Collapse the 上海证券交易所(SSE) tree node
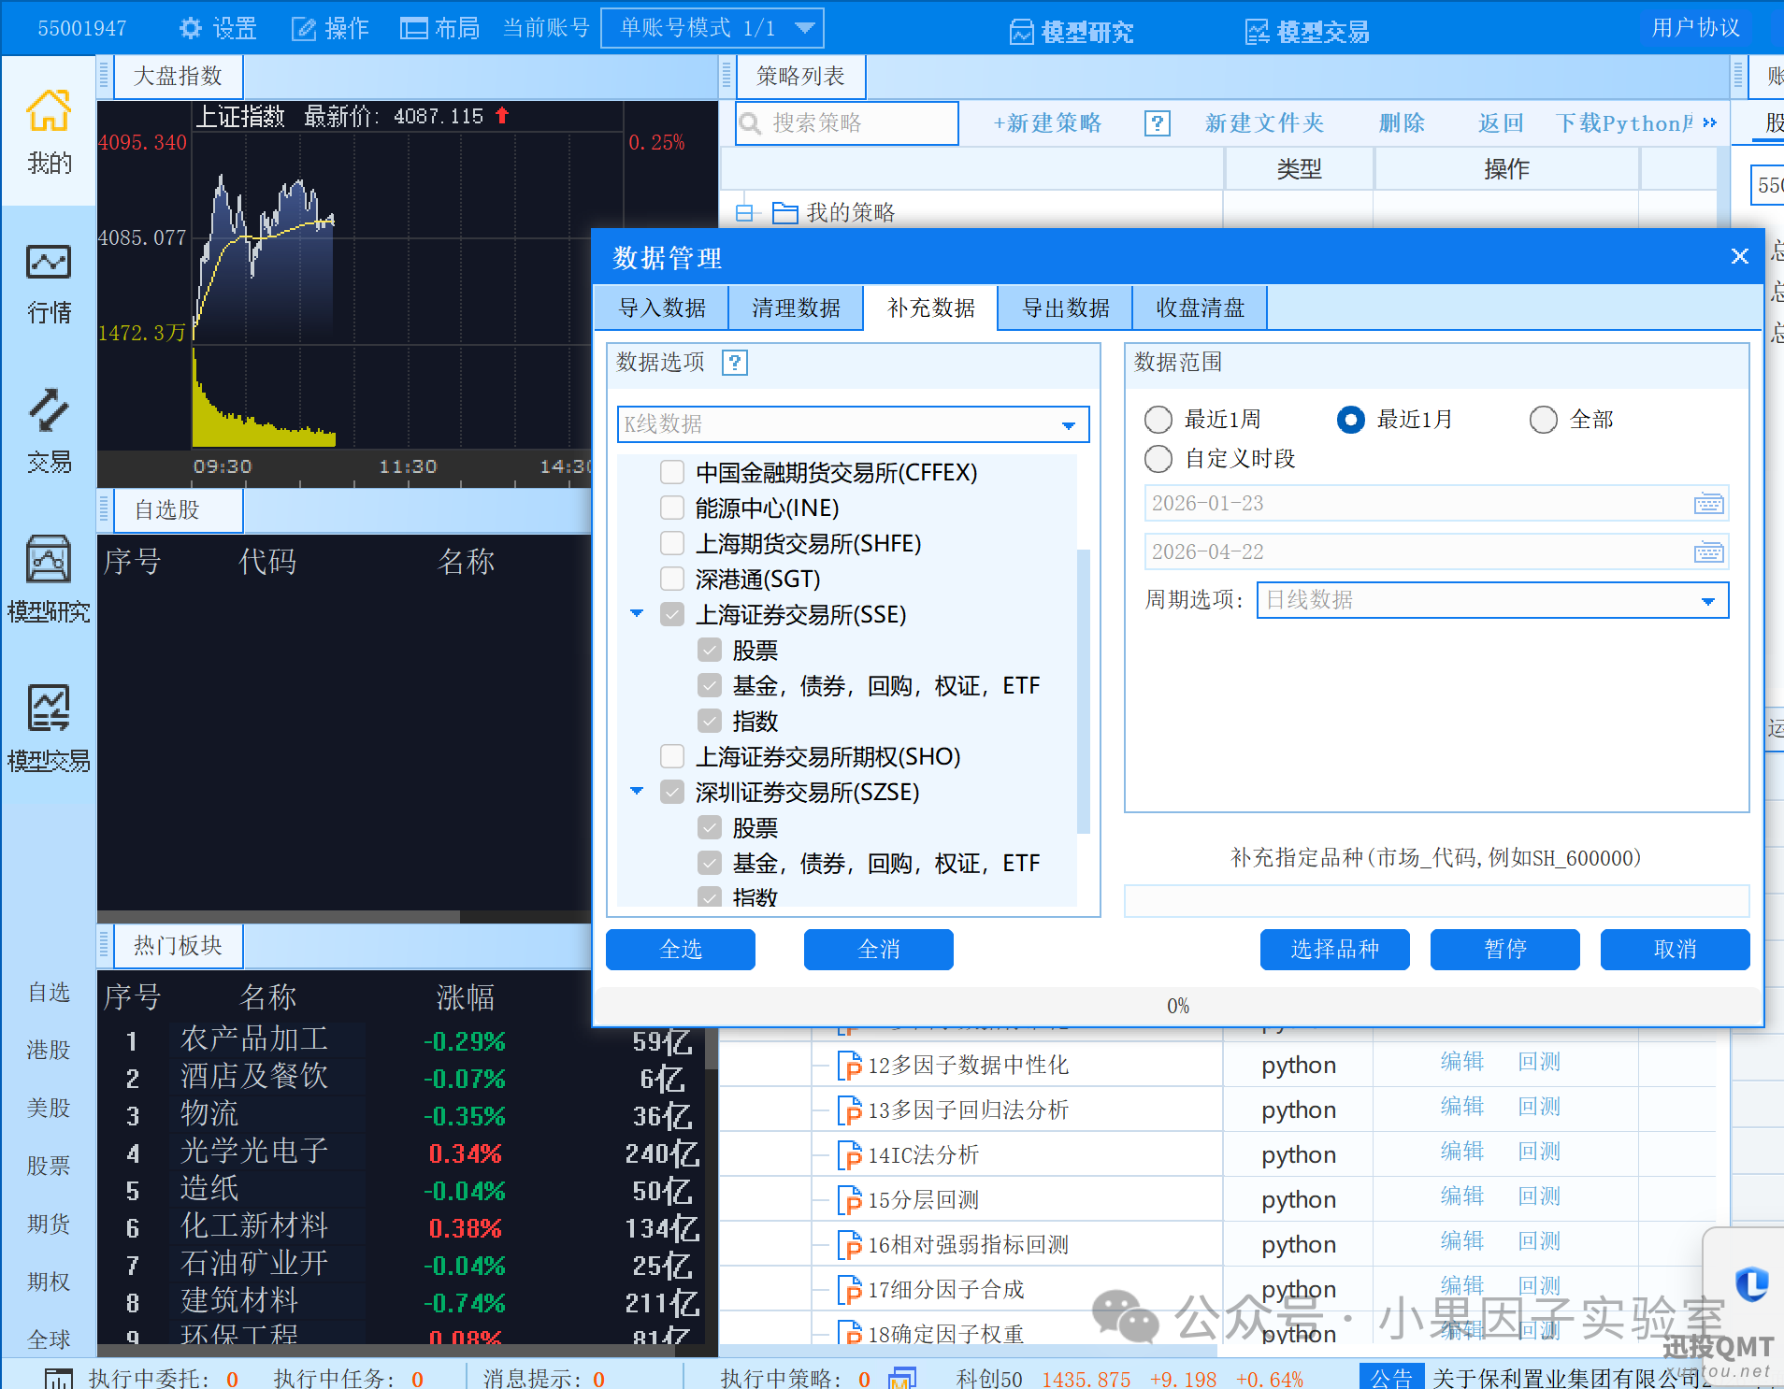This screenshot has height=1389, width=1784. tap(637, 614)
